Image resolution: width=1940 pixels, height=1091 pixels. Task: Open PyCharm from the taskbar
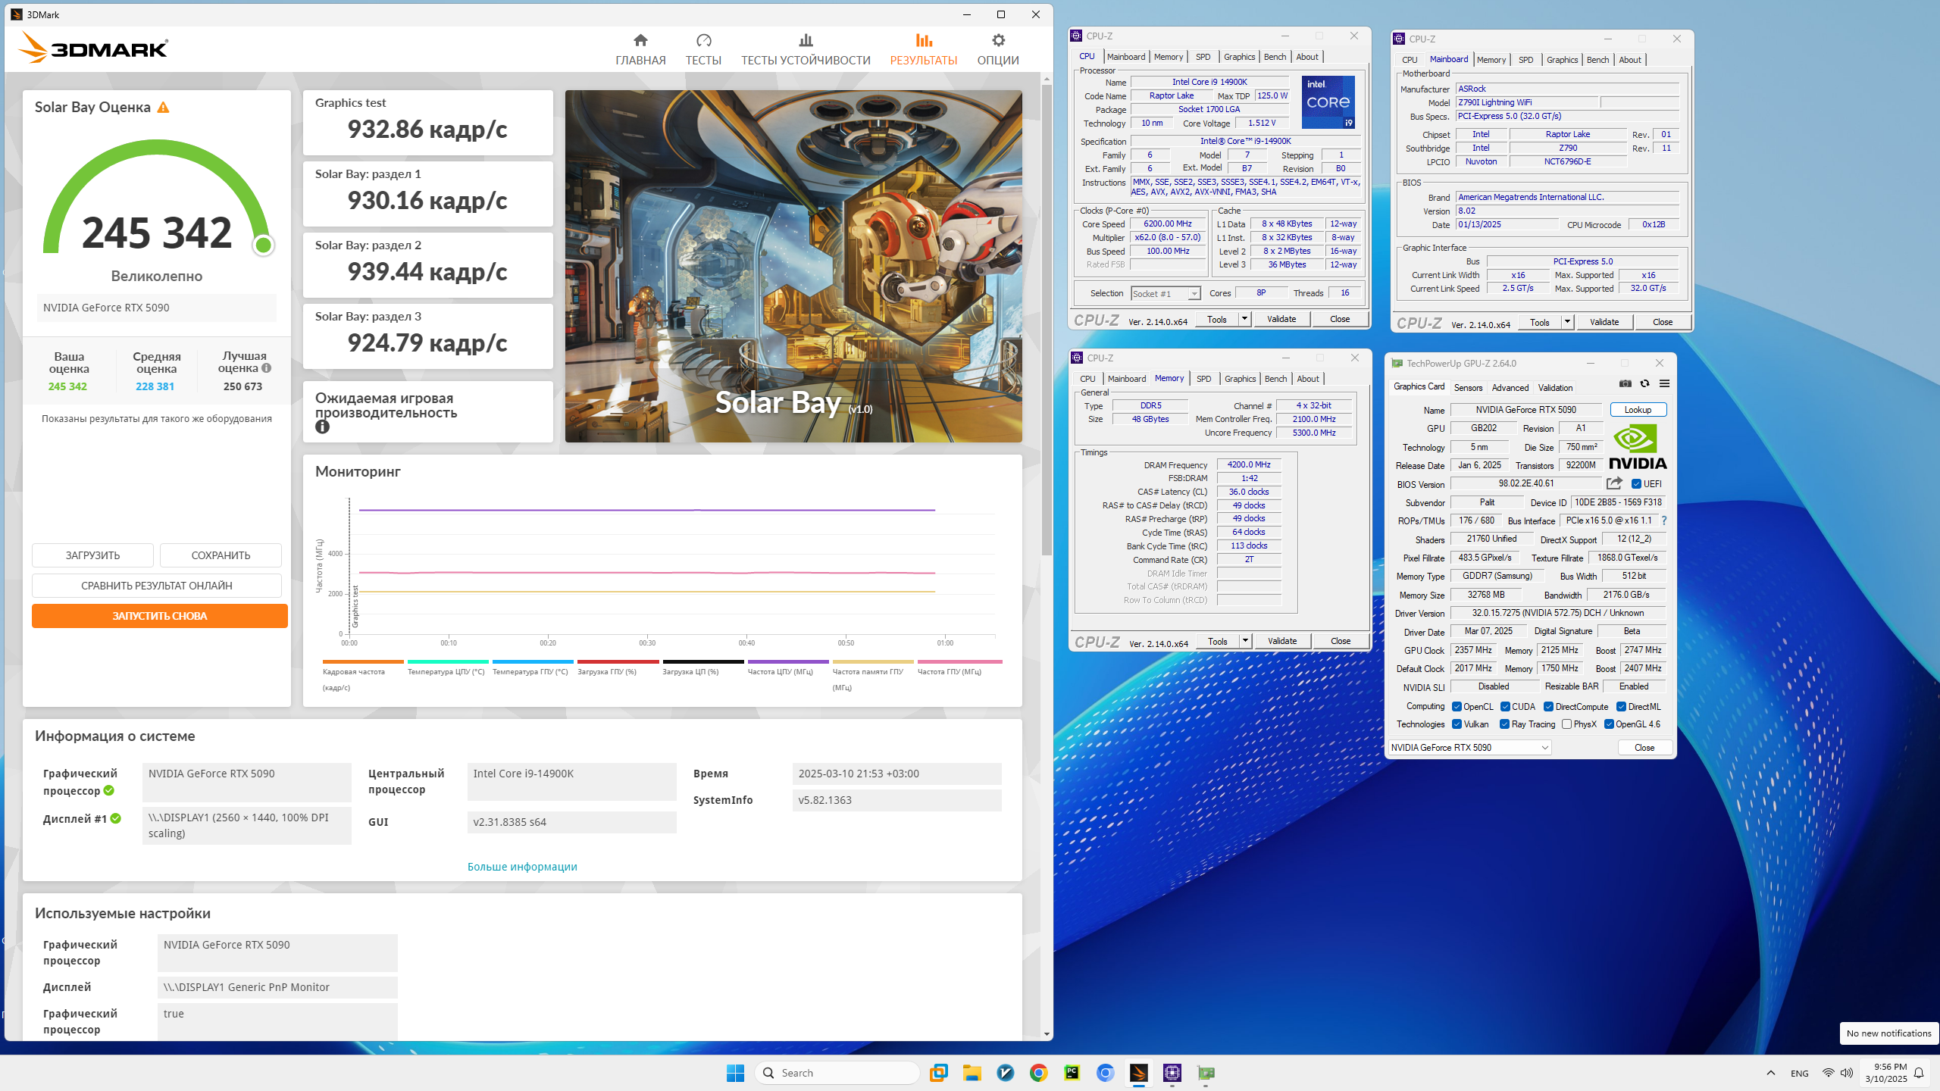click(x=1072, y=1073)
